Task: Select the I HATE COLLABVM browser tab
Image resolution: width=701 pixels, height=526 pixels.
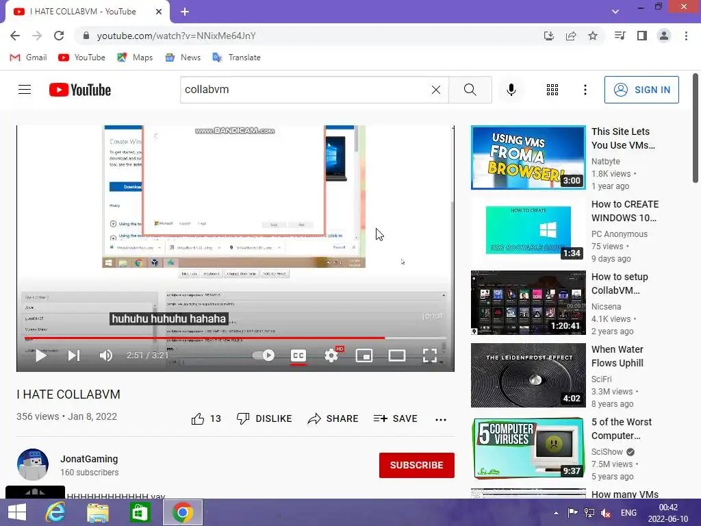Action: coord(88,12)
